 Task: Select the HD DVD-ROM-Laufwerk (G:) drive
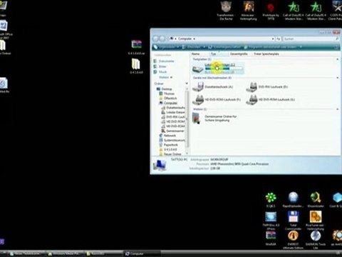tap(270, 100)
